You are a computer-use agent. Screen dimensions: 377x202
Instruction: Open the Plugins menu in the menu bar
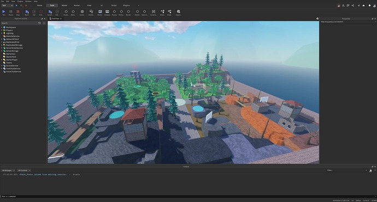[20, 2]
